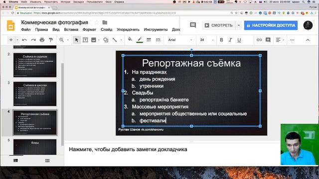Select the paint format tool
Screen dimensions: 319x179
pyautogui.click(x=51, y=40)
